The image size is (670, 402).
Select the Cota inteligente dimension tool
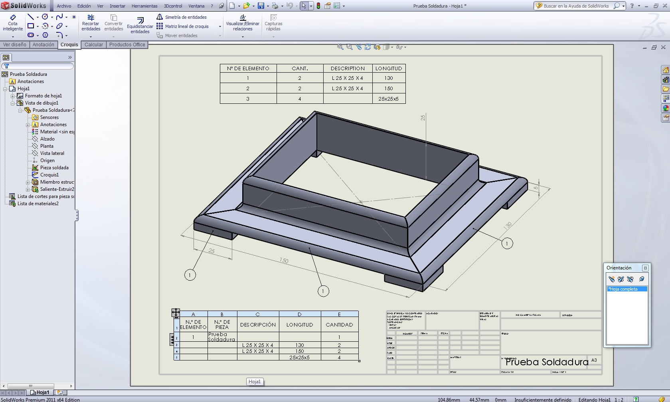click(13, 23)
